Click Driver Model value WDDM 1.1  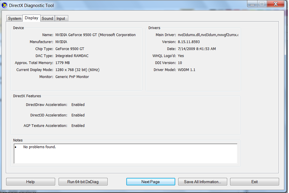coord(186,70)
